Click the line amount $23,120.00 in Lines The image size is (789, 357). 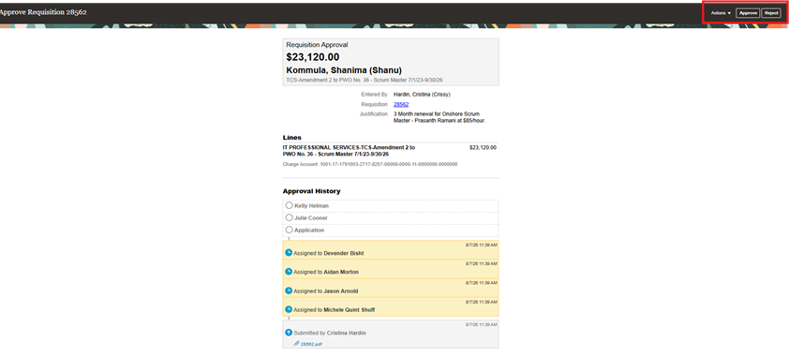[483, 148]
